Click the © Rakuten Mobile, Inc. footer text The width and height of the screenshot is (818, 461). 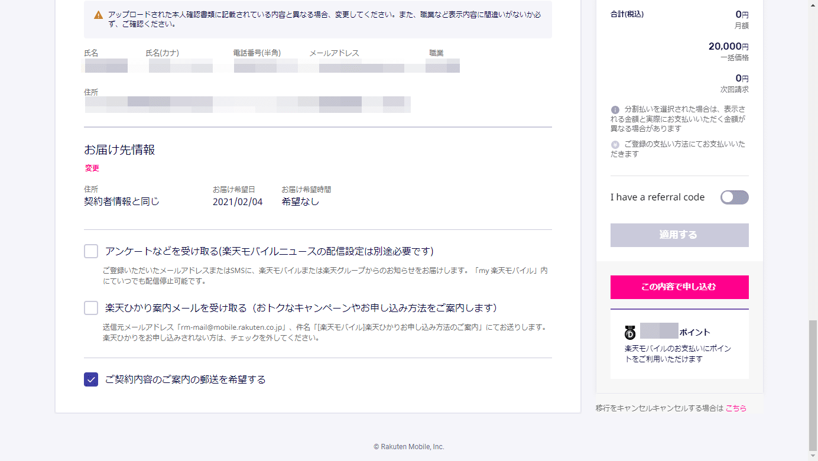409,447
